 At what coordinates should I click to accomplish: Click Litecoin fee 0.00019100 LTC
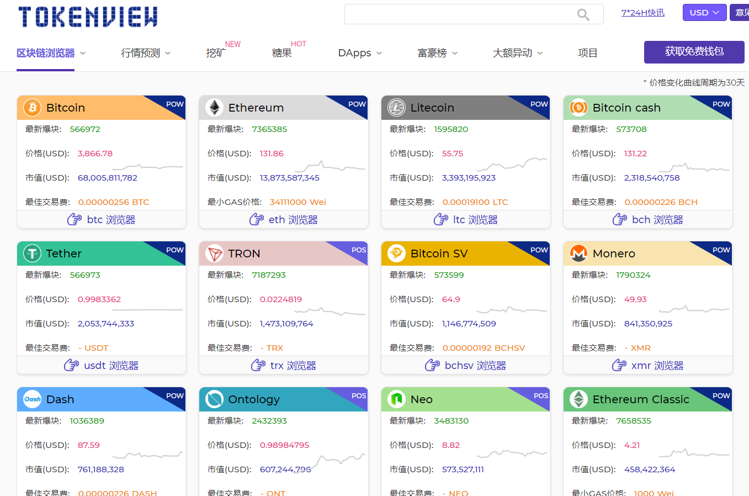click(x=475, y=202)
